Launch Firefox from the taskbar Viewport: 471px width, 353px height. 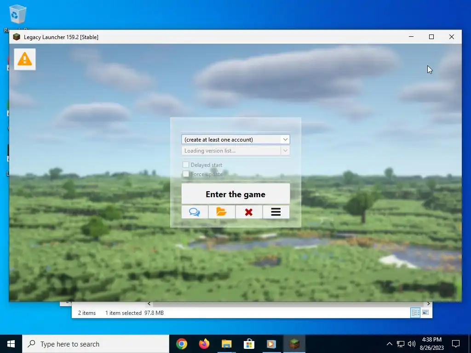coord(204,344)
